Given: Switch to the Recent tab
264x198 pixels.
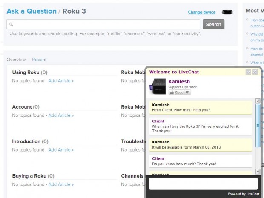Looking at the screenshot, I should coord(39,60).
